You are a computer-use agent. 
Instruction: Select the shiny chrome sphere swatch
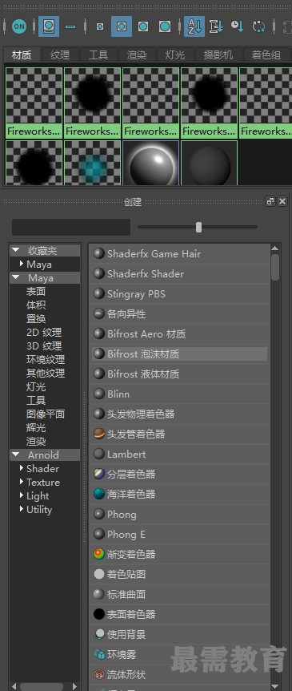tap(151, 163)
